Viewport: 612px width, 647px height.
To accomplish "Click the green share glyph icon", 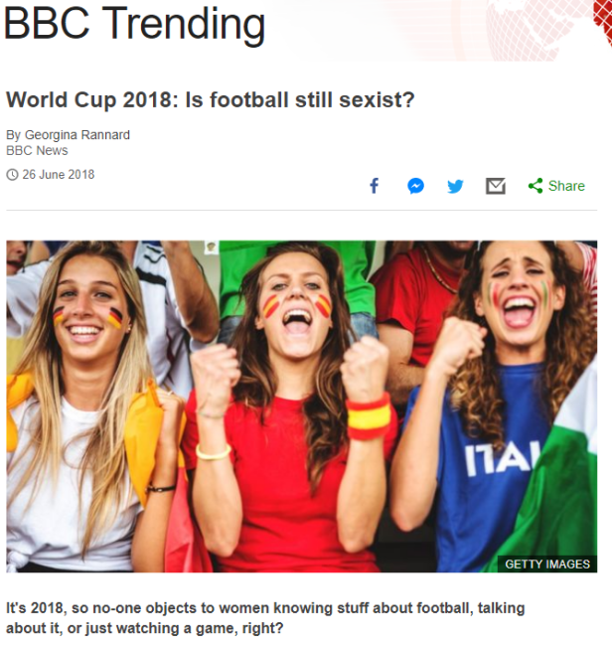I will point(535,186).
